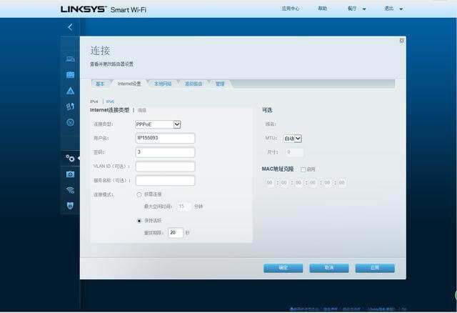The image size is (457, 313).
Task: Select the 按需连接 radio button
Action: click(x=139, y=194)
